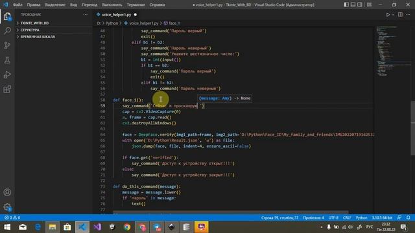Open the clock and date 23:32
The height and width of the screenshot is (233, 415).
coord(386,227)
